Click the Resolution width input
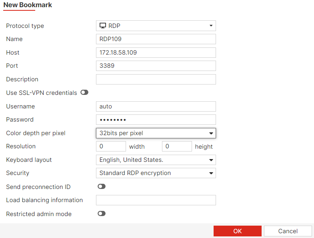 pyautogui.click(x=111, y=146)
